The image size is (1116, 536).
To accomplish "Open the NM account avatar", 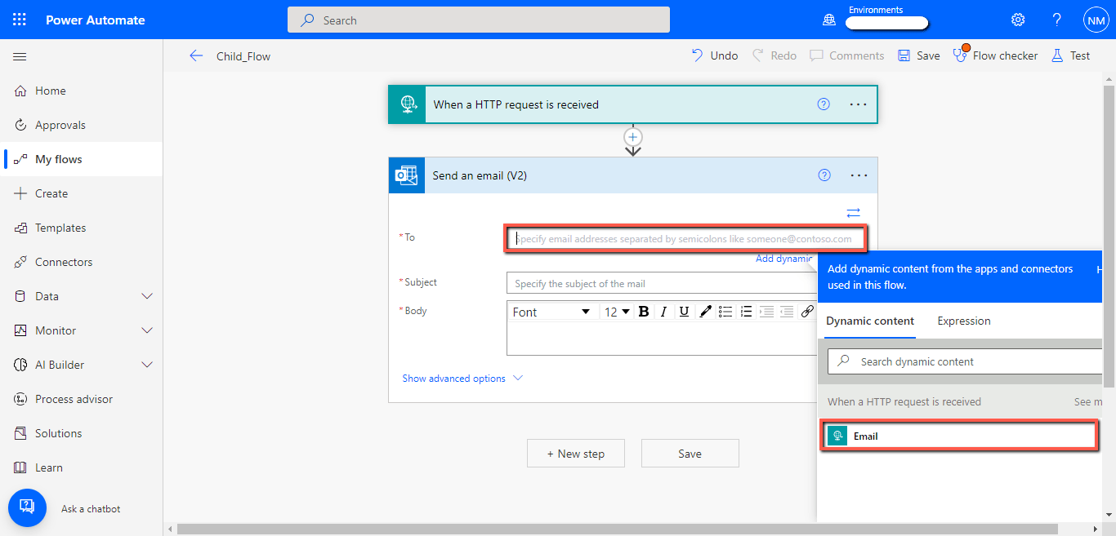I will click(x=1096, y=20).
